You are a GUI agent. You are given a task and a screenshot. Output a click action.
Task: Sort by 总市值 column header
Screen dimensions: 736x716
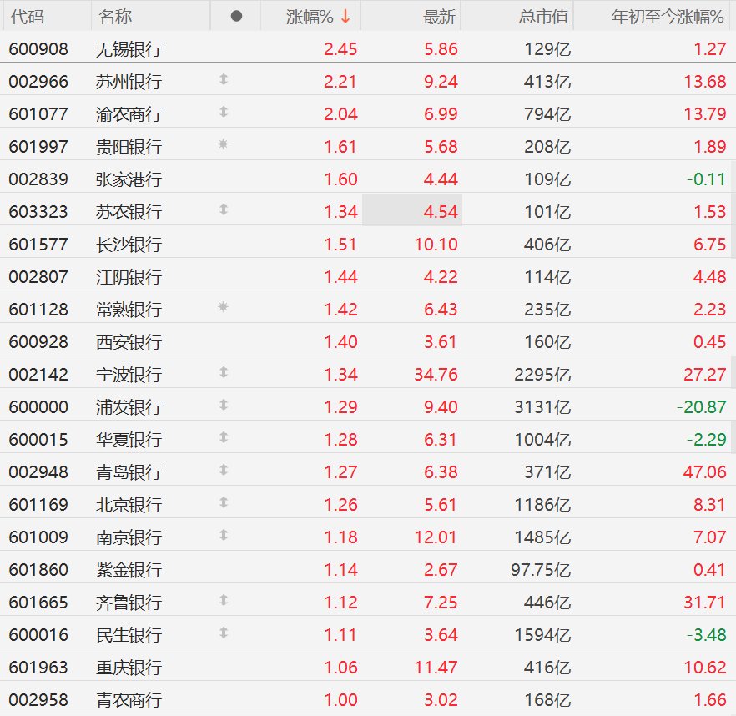pos(543,17)
